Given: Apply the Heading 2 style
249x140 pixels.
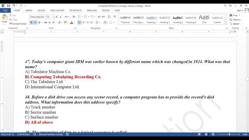Looking at the screenshot, I should 165,19.
